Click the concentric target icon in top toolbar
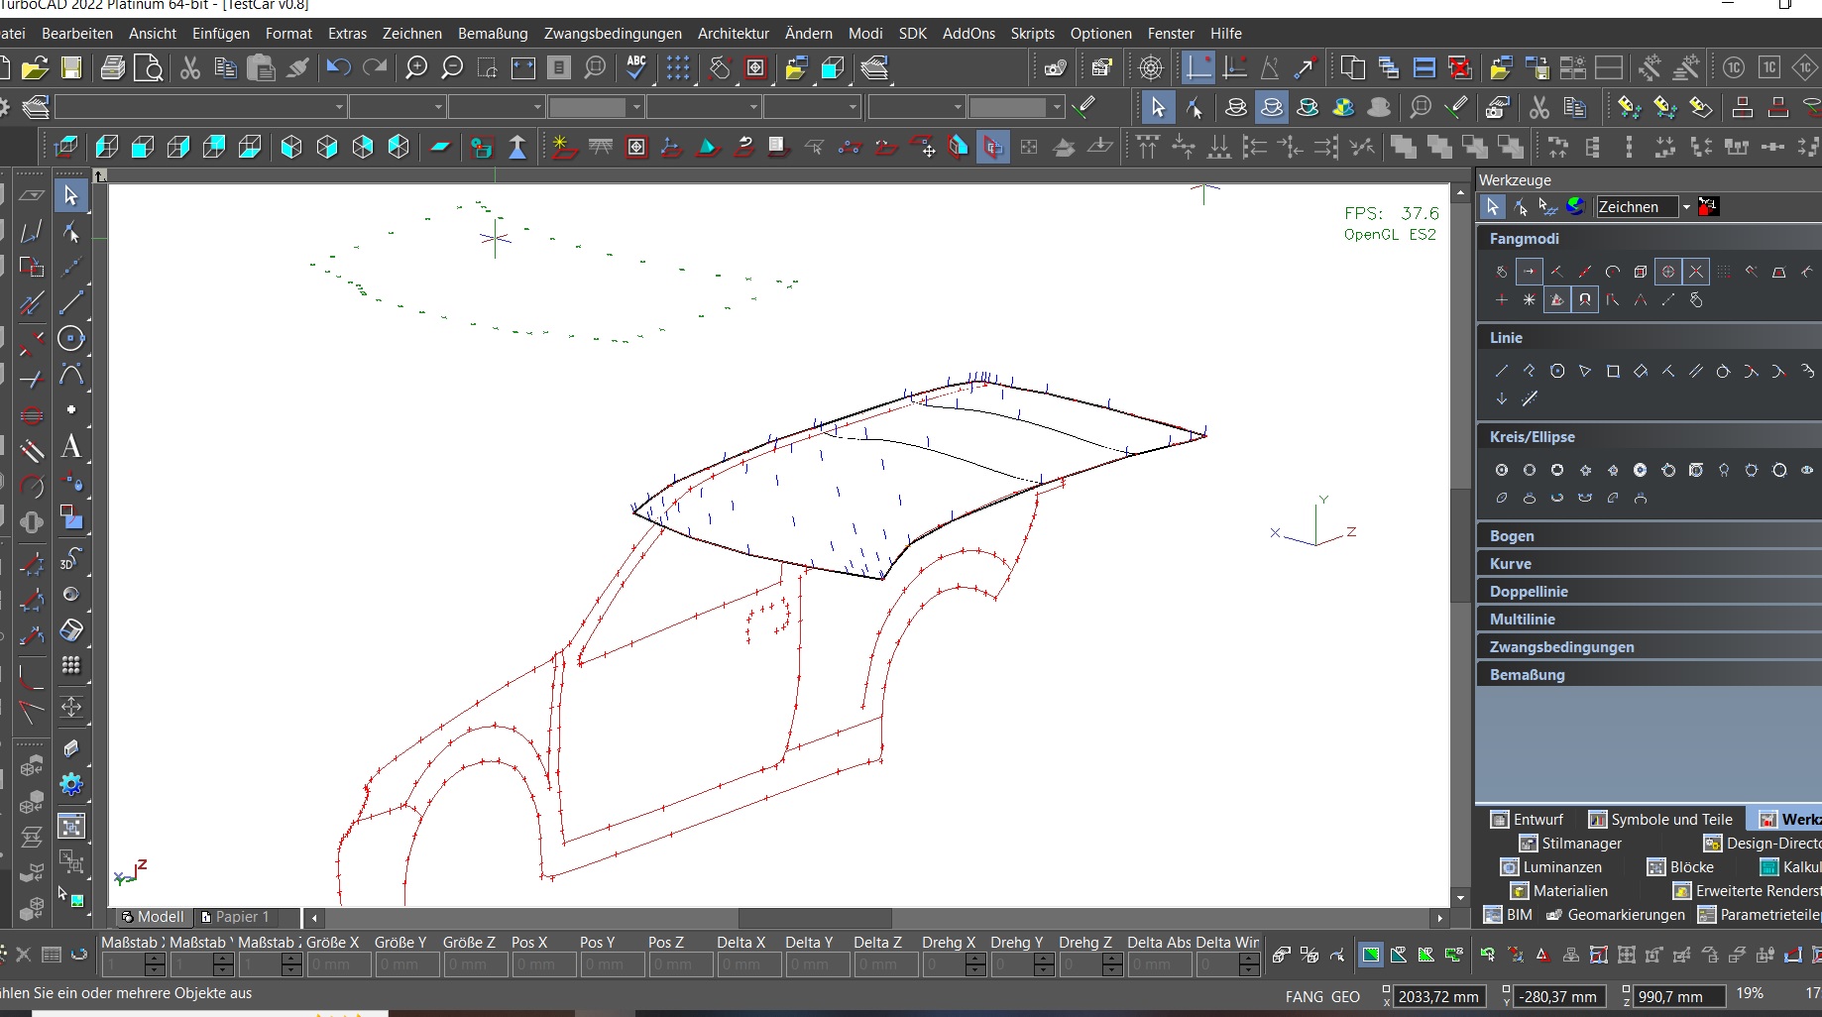Viewport: 1822px width, 1017px height. (x=1151, y=67)
